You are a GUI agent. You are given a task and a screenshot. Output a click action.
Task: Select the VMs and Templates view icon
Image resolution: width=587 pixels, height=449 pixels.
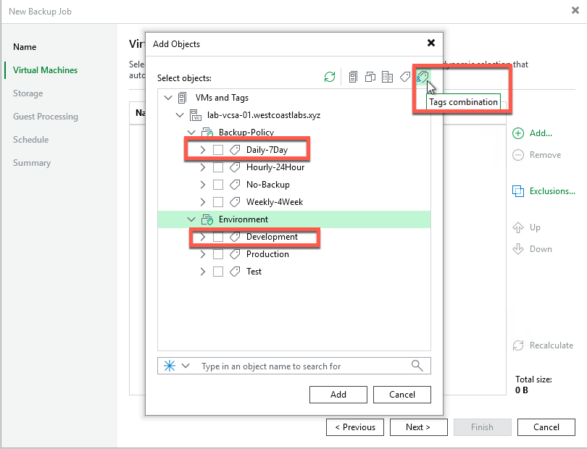click(x=370, y=77)
